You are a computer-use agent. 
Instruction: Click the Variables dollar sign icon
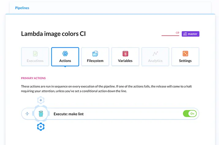[x=125, y=53]
